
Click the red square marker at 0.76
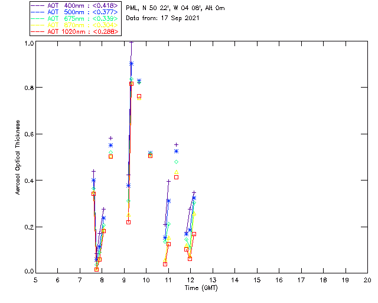tap(139, 96)
